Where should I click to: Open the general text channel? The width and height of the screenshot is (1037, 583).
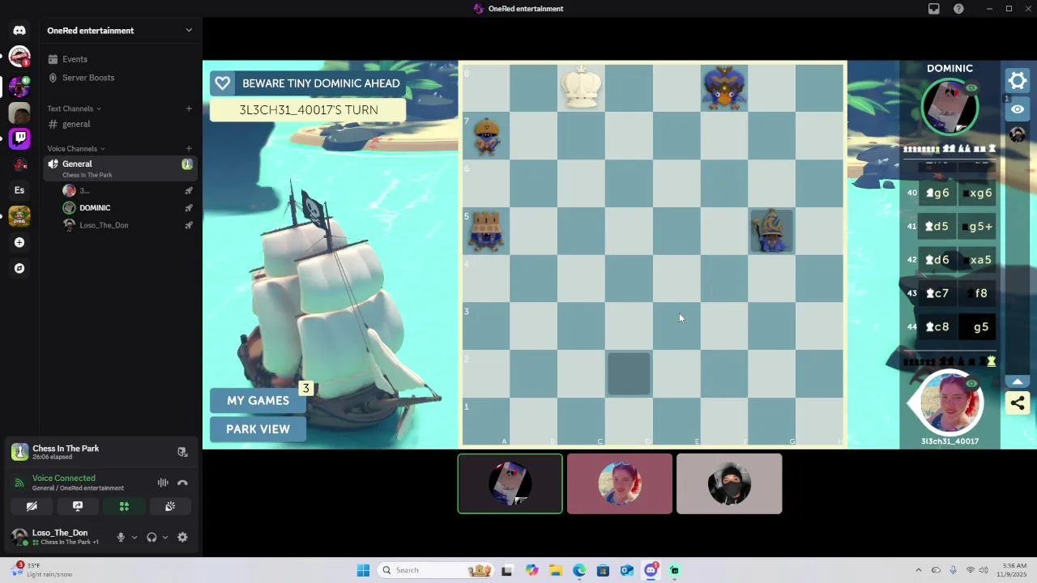click(120, 124)
